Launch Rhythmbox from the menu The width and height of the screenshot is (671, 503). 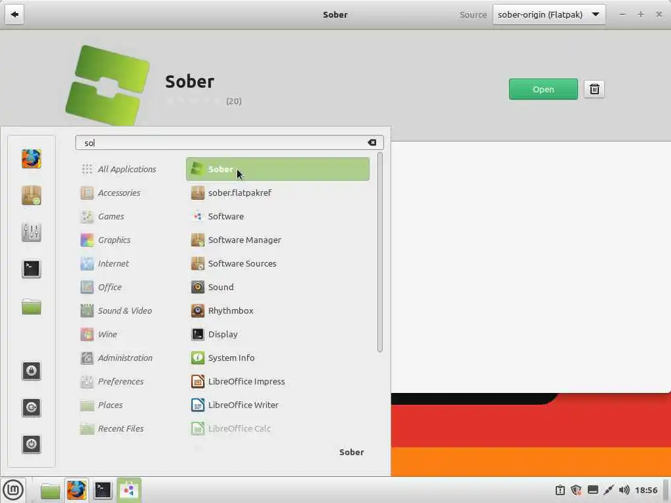click(x=278, y=310)
